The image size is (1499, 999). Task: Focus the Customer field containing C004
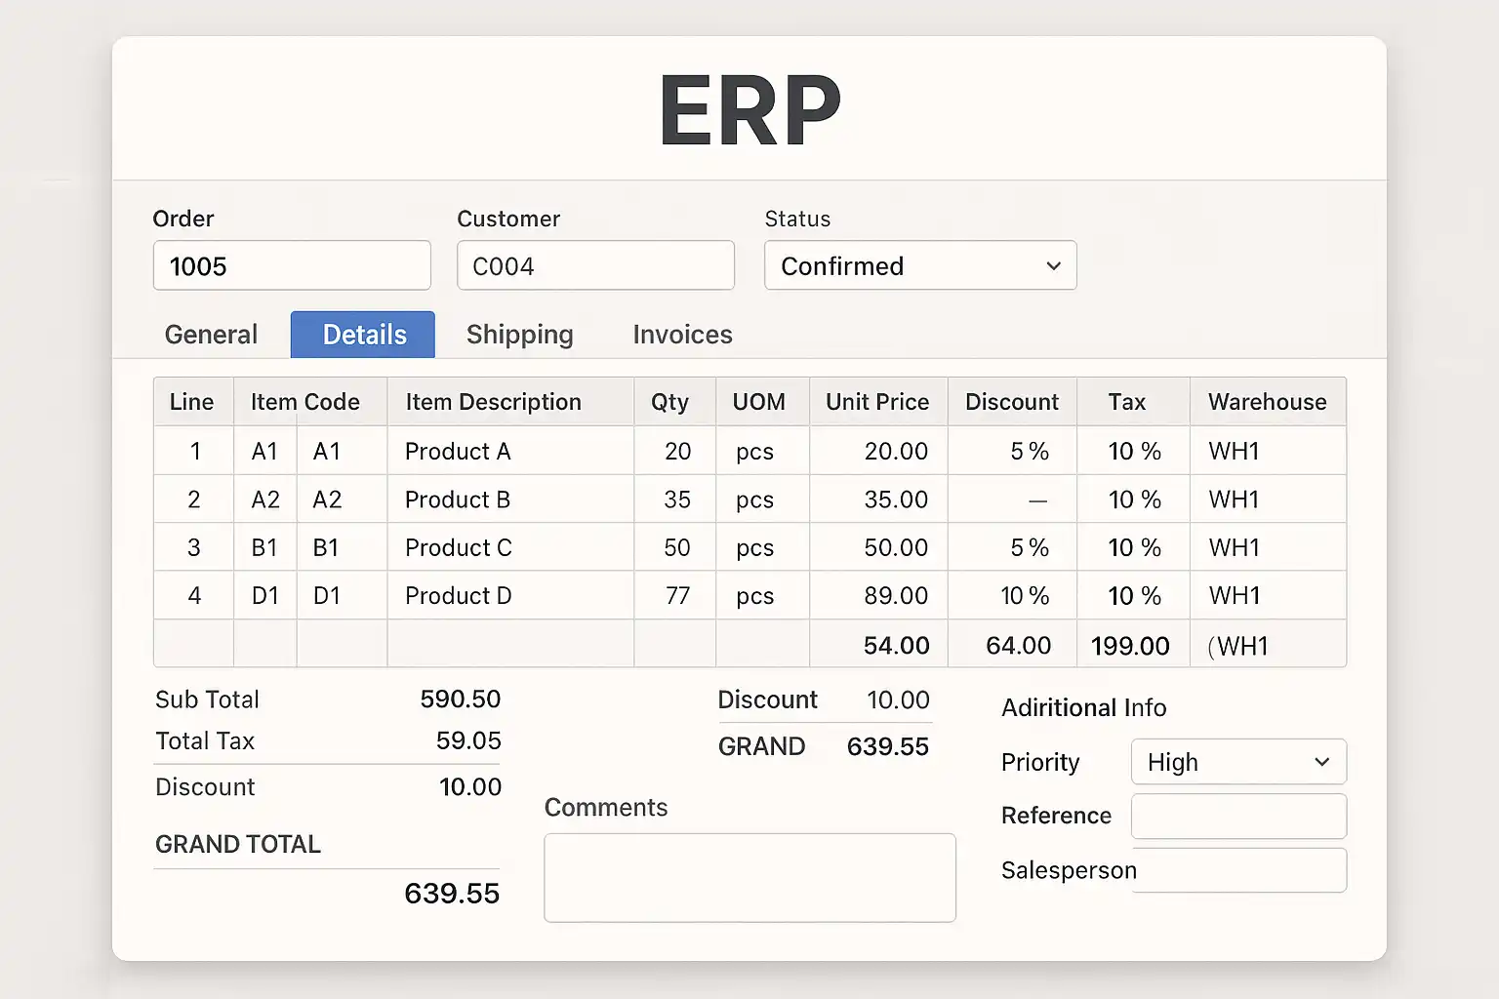[595, 265]
